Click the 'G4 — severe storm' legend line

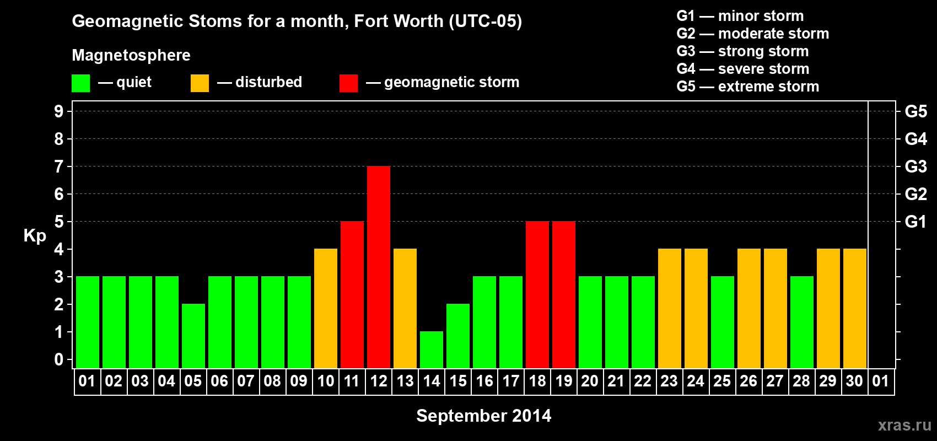[x=743, y=69]
